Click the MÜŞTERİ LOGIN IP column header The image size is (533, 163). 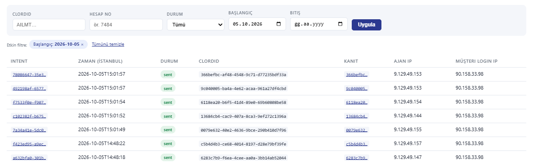477,61
